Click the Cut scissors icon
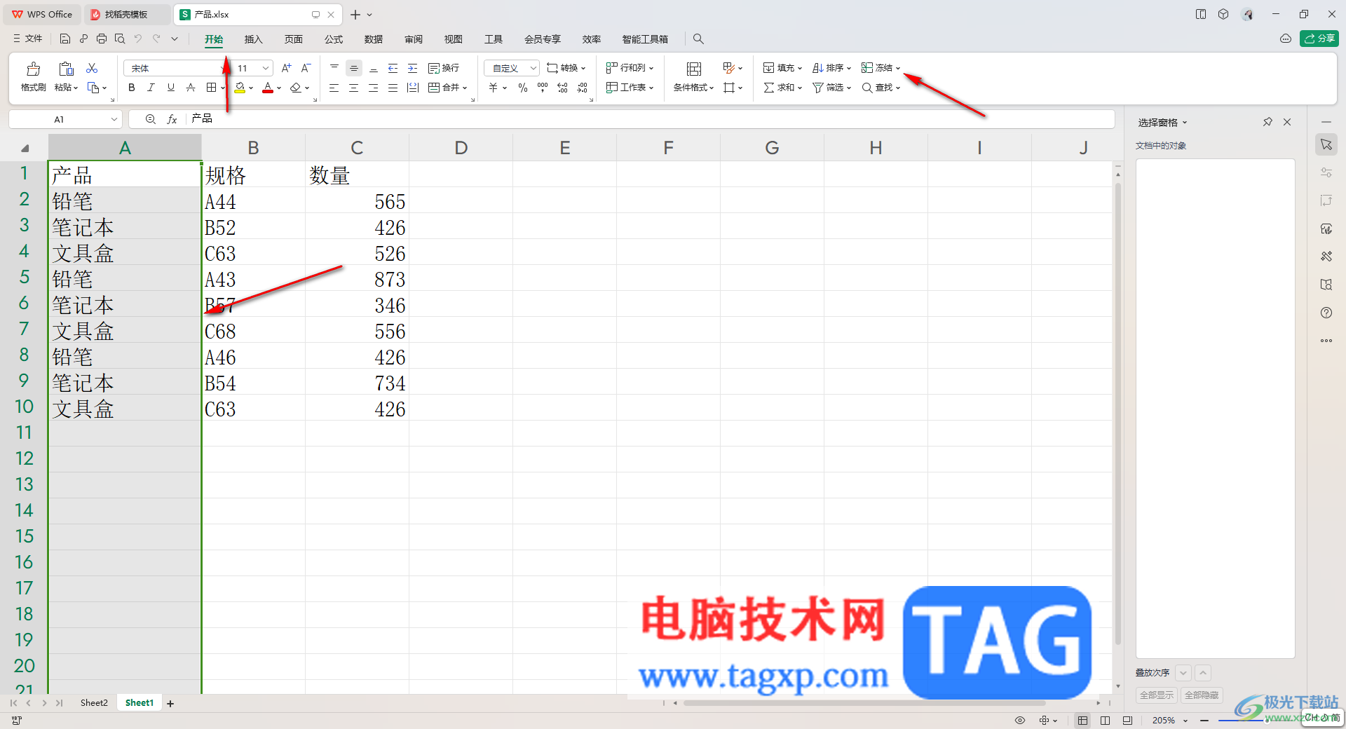 point(92,68)
